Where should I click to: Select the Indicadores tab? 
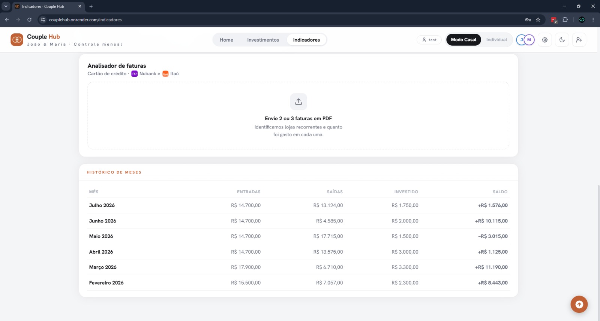coord(306,40)
